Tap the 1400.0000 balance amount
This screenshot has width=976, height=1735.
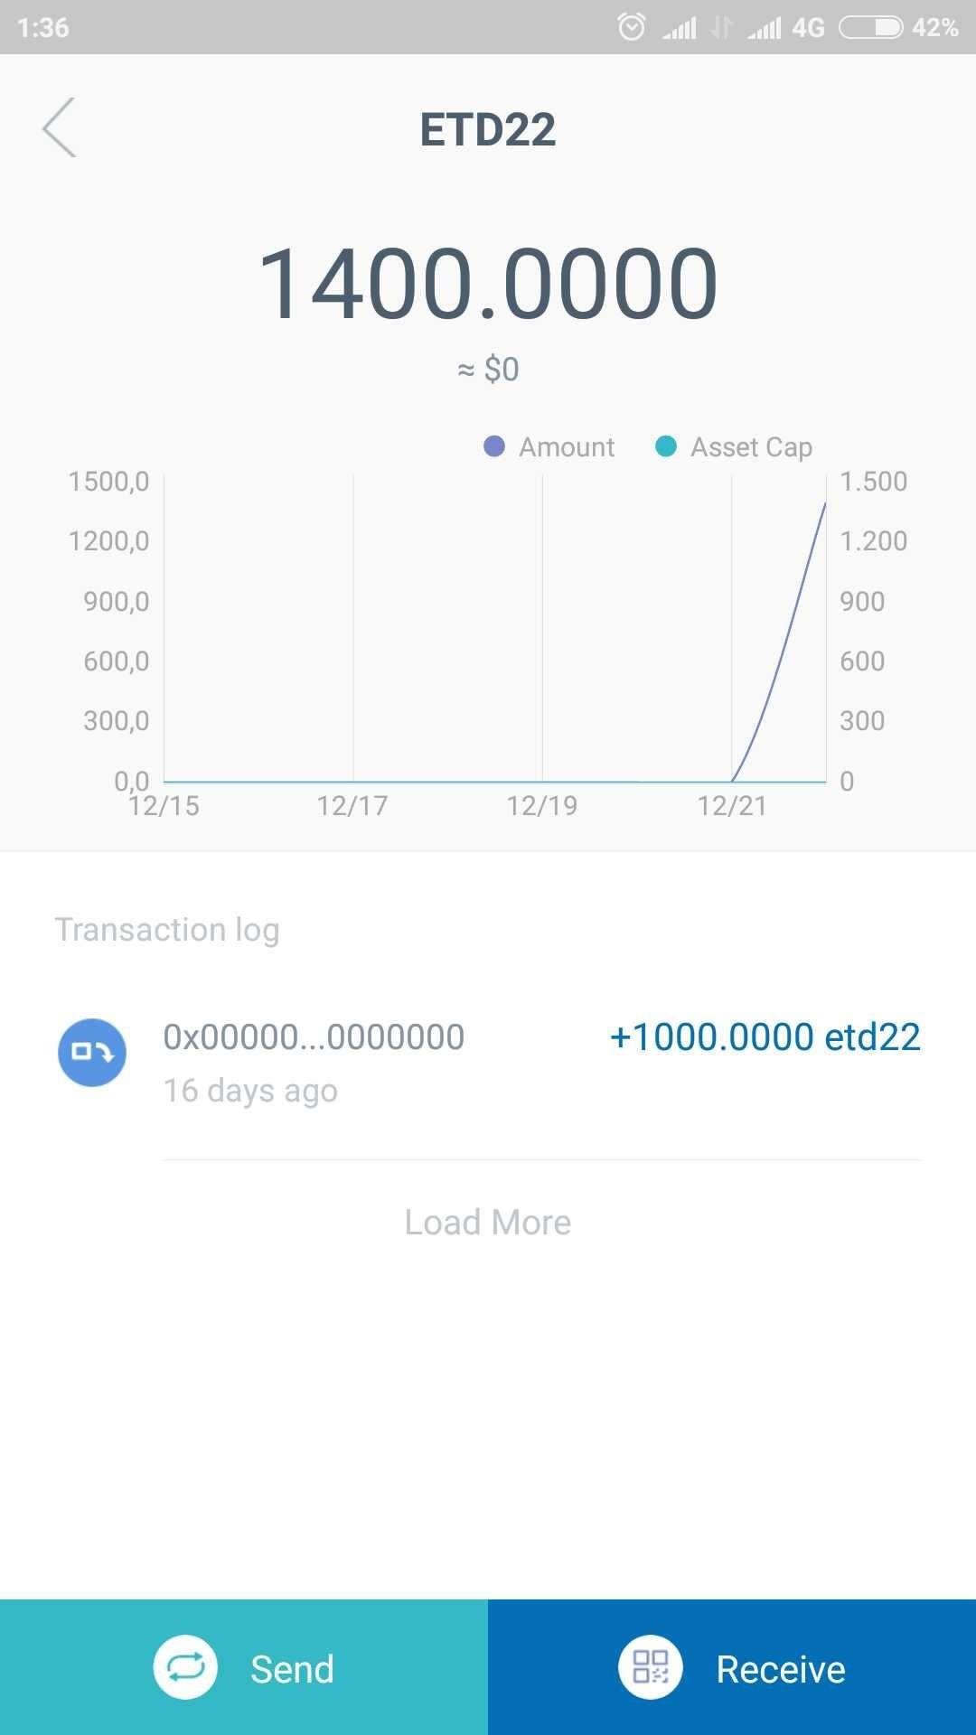[488, 285]
